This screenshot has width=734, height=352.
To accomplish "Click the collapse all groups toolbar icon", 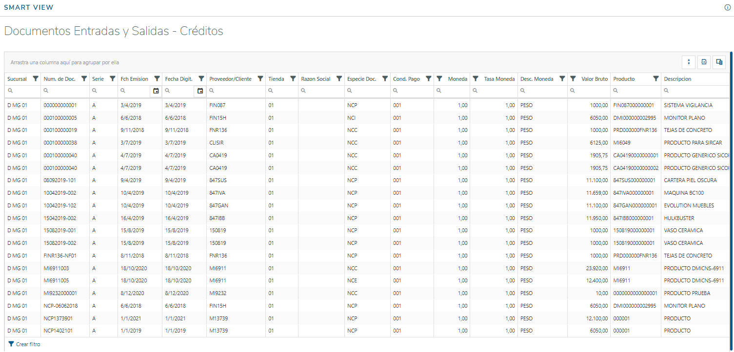I will tap(689, 62).
